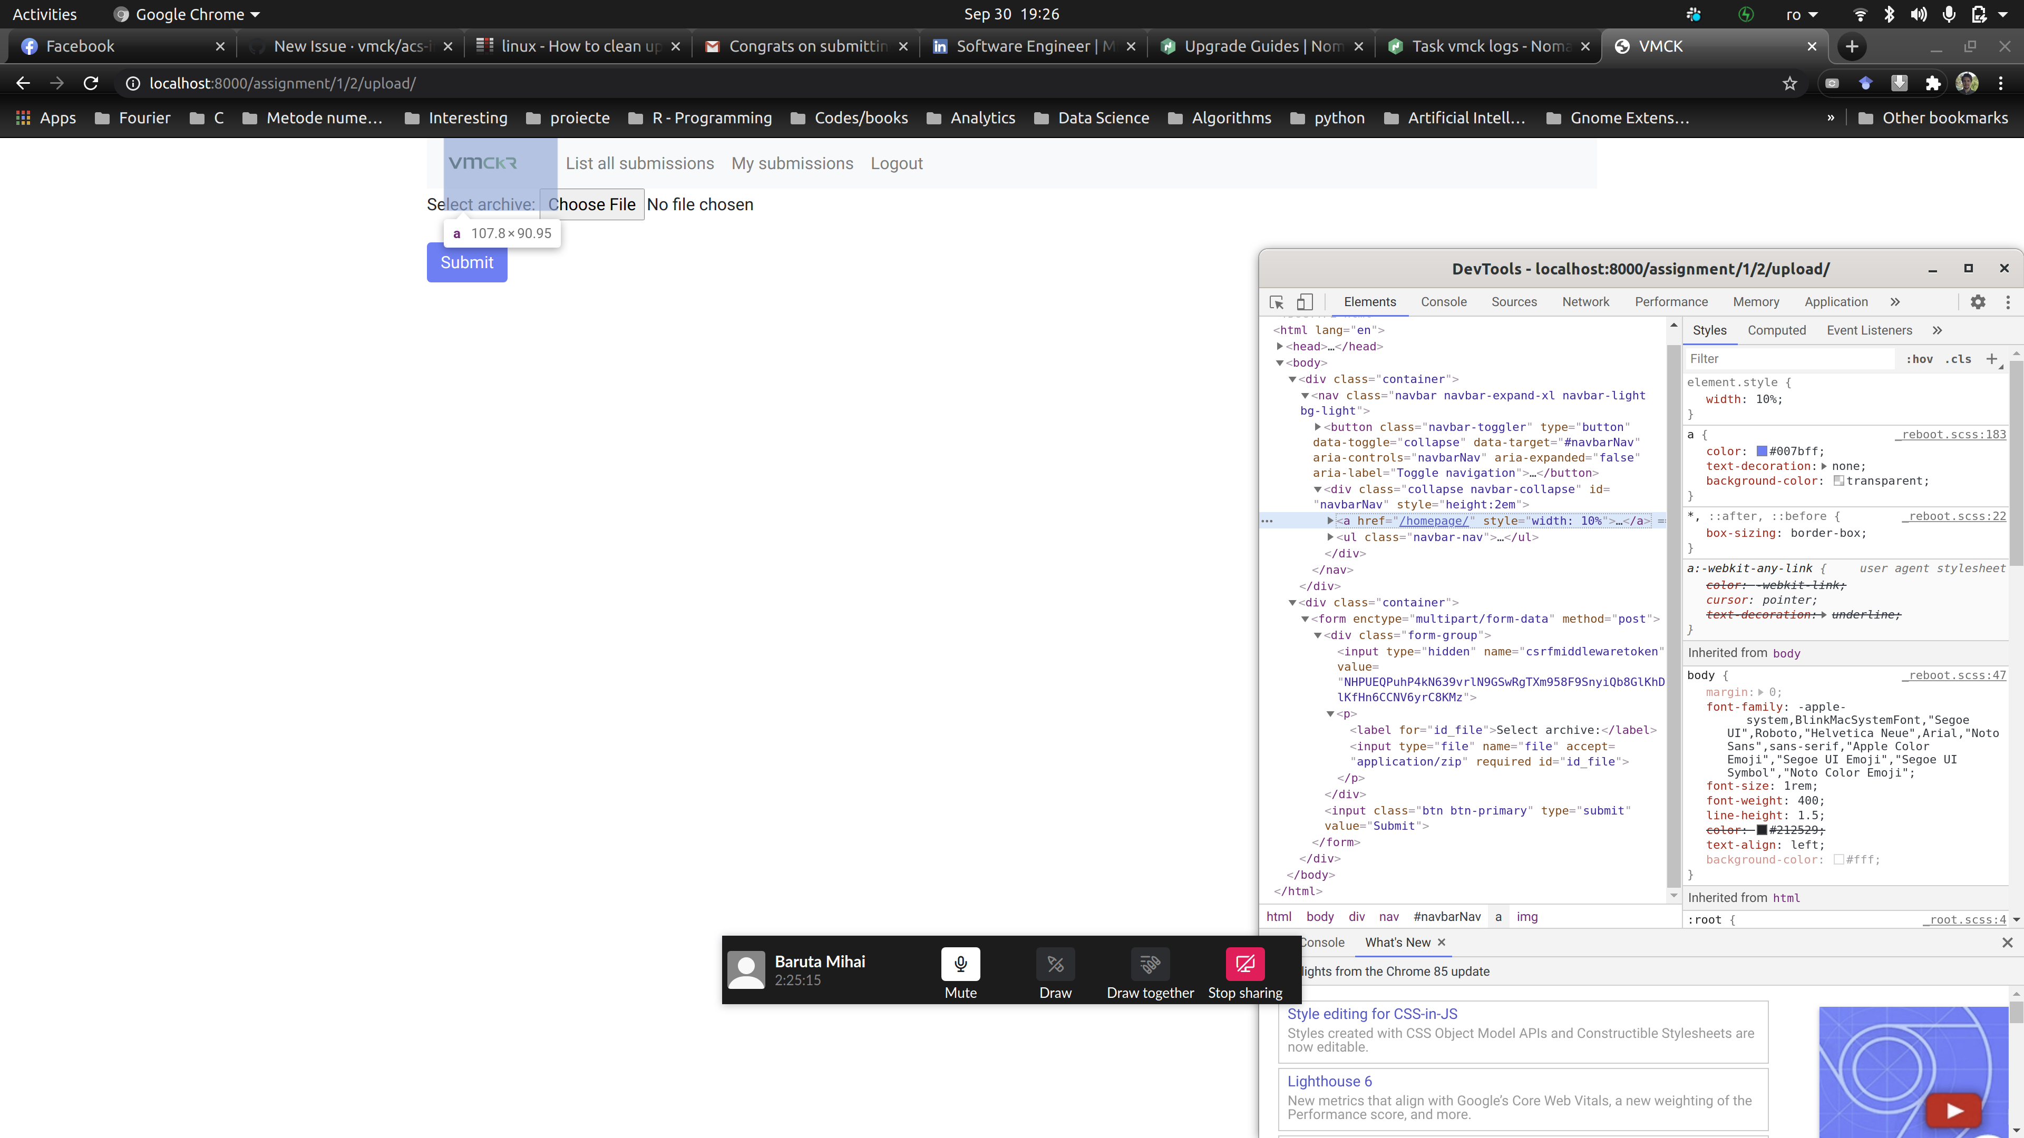Viewport: 2024px width, 1138px height.
Task: Open the Chrome profile avatar
Action: (1967, 83)
